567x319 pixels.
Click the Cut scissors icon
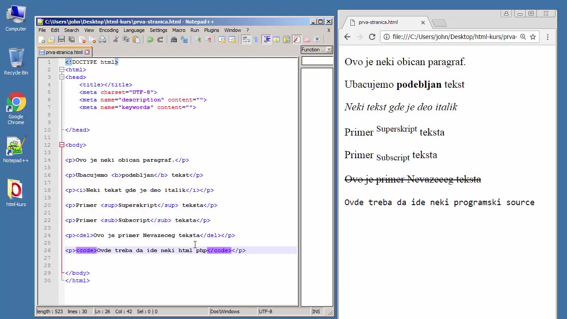tap(116, 39)
